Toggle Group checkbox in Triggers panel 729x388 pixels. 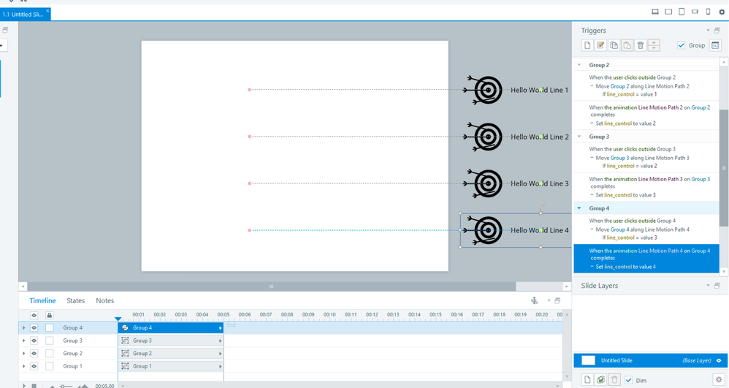coord(681,45)
